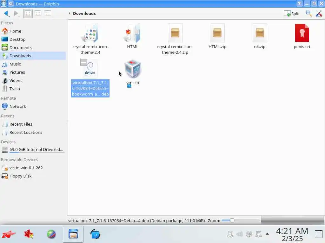Click the virtualbox .deb filename label
Viewport: 325px width, 243px height.
click(x=90, y=88)
